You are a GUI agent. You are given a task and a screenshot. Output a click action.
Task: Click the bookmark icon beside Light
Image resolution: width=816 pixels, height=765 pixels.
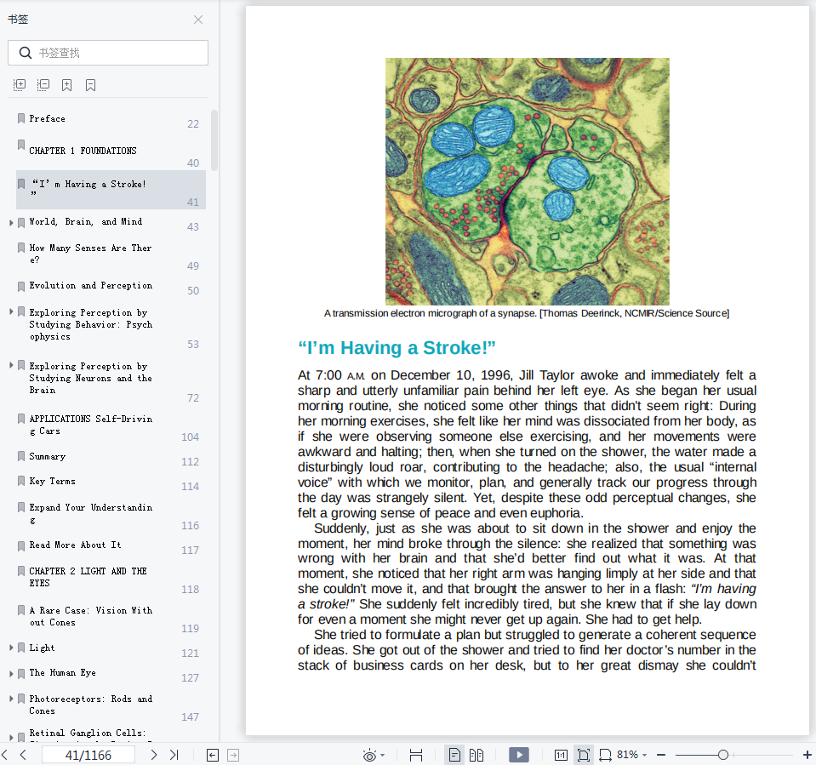[20, 648]
